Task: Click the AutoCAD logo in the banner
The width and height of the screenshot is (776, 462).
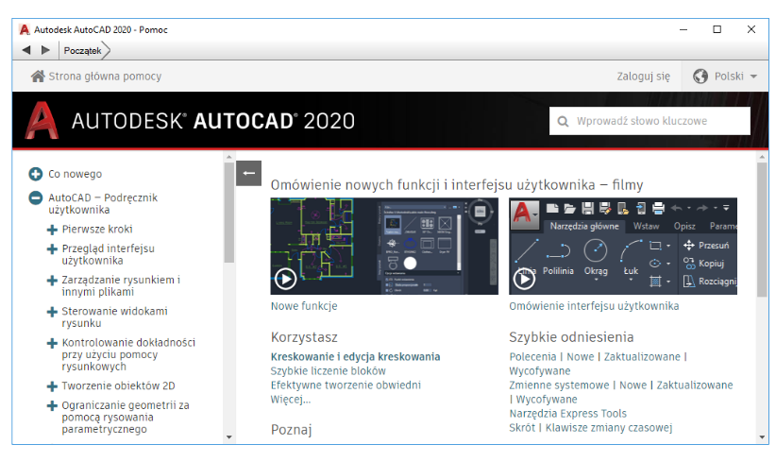Action: 42,120
